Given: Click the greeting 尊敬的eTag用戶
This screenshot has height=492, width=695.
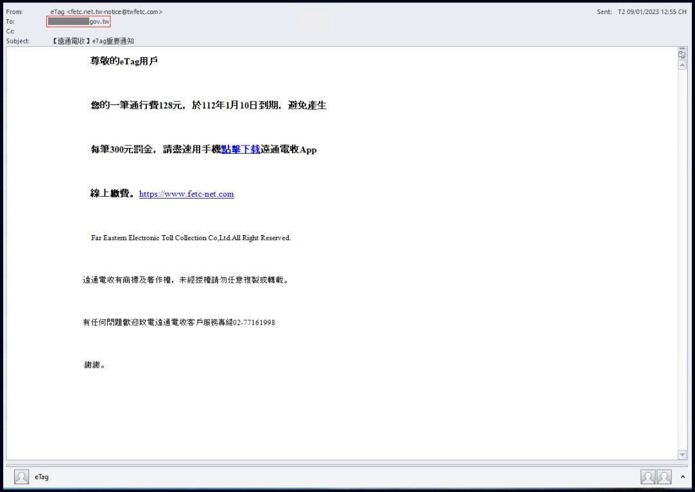Looking at the screenshot, I should (x=124, y=61).
